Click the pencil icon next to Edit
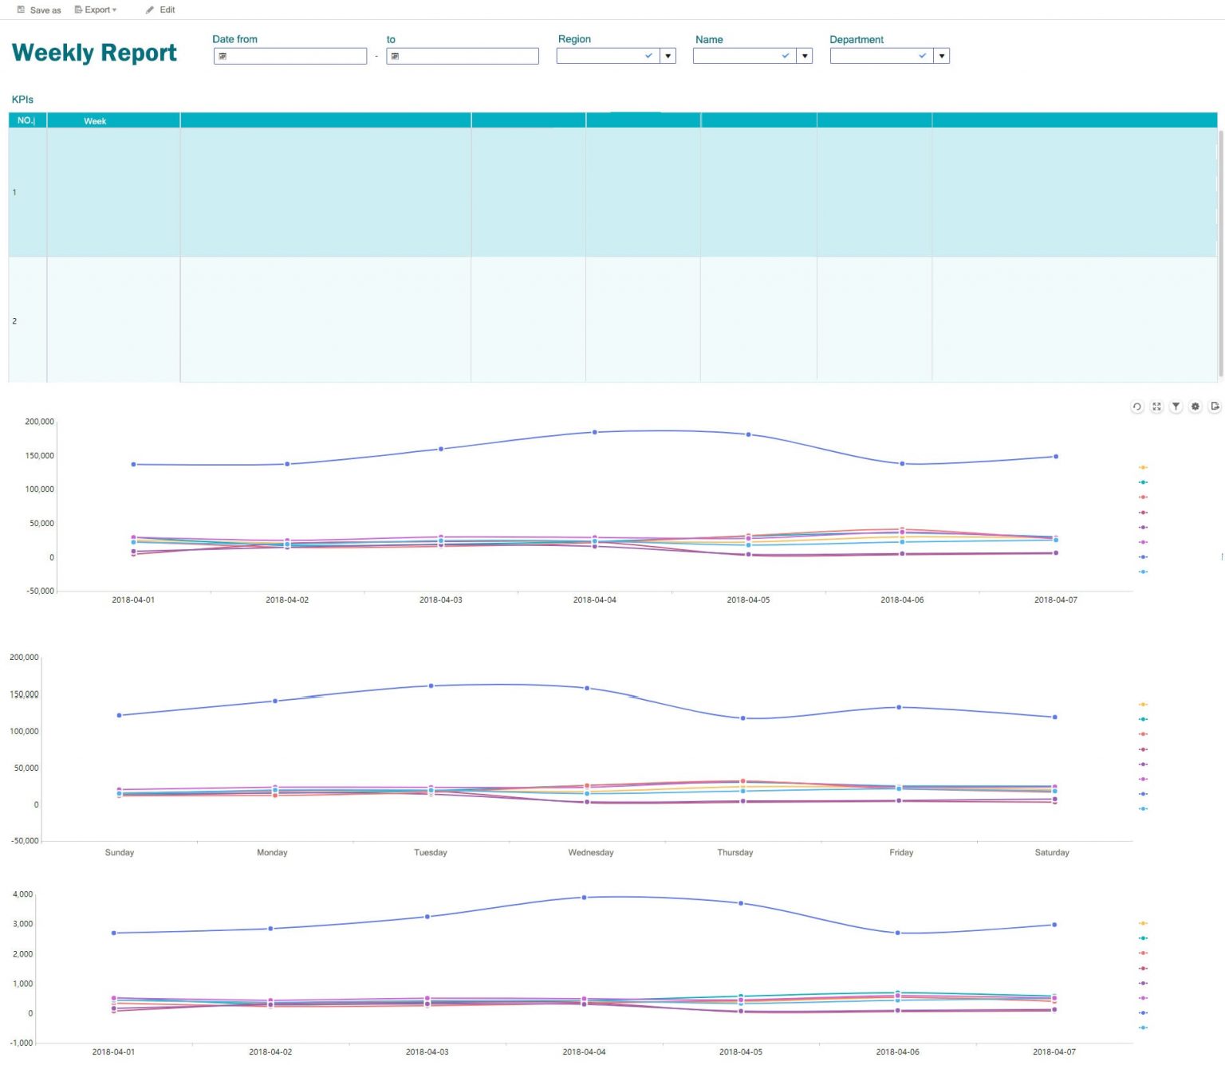The height and width of the screenshot is (1065, 1225). (149, 10)
